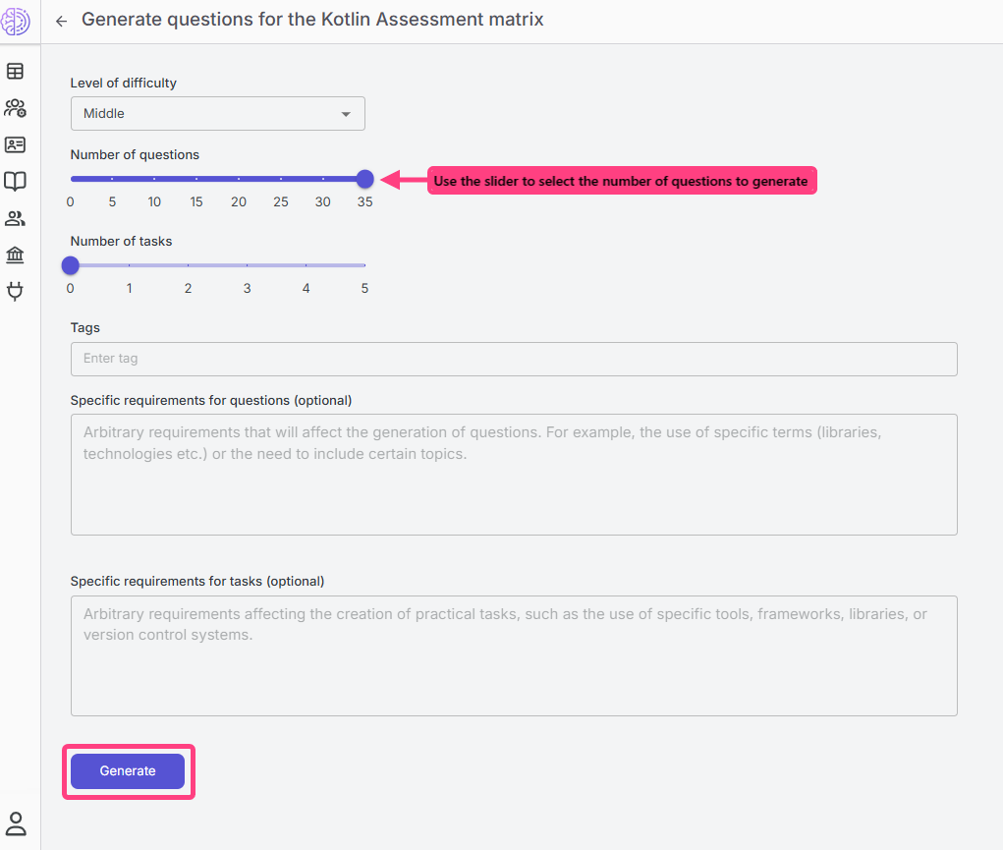Click the Middle dropdown arrow
The height and width of the screenshot is (850, 1003).
tap(346, 114)
